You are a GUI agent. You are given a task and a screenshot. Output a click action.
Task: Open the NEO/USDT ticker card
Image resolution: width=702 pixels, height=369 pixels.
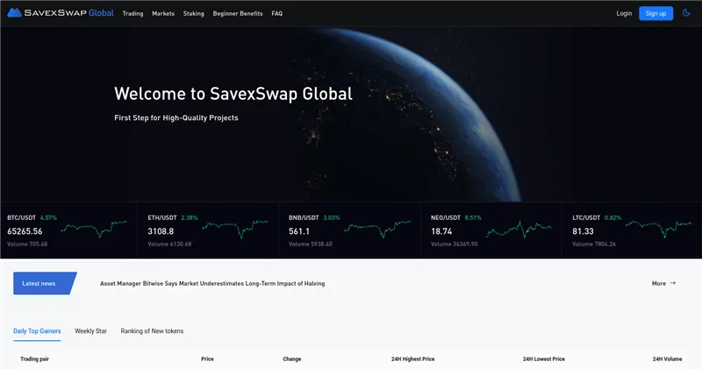tap(491, 231)
